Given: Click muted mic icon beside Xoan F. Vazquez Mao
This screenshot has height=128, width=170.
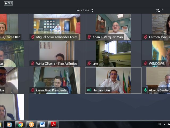Looking at the screenshot, I should pos(89,37).
